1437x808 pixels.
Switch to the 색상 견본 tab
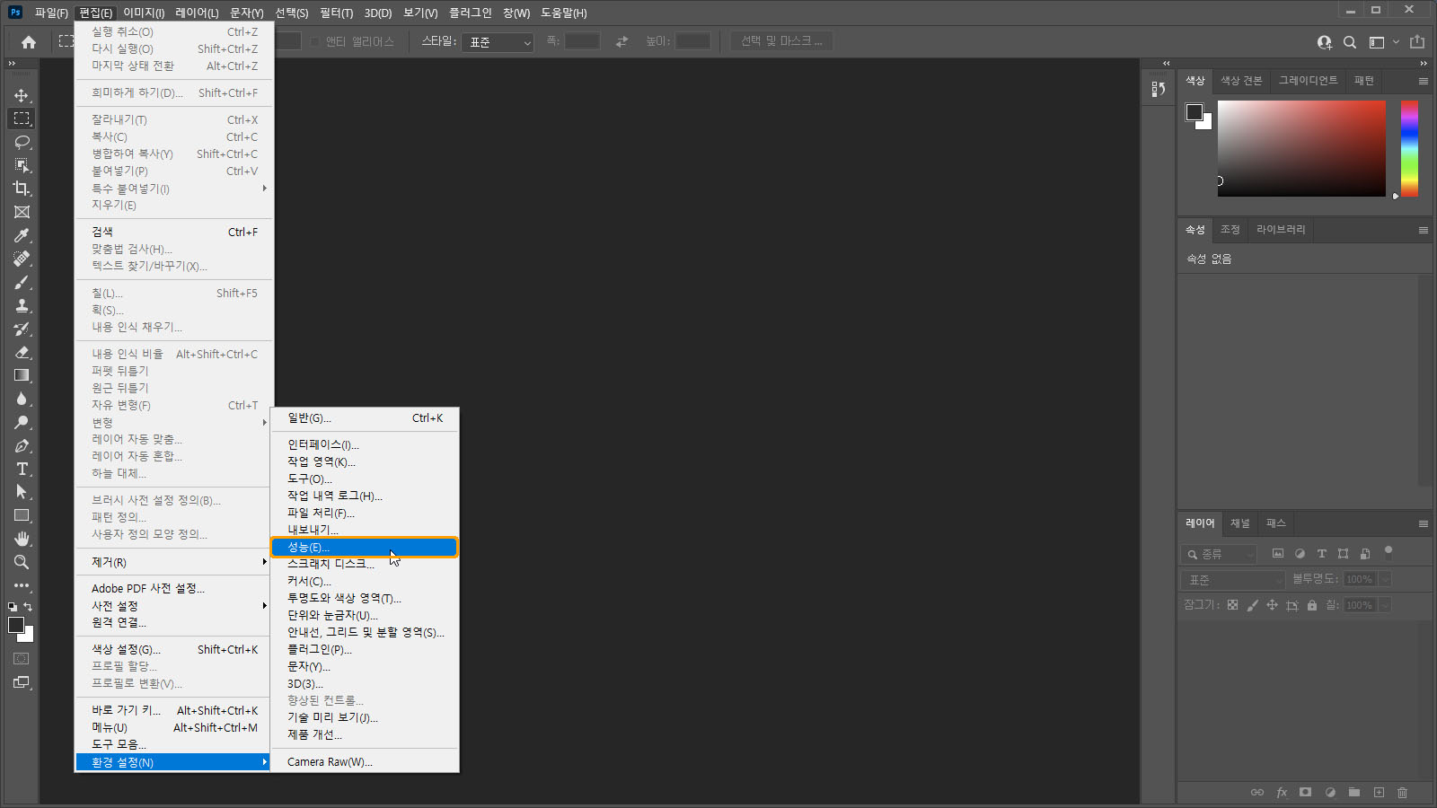[1241, 81]
